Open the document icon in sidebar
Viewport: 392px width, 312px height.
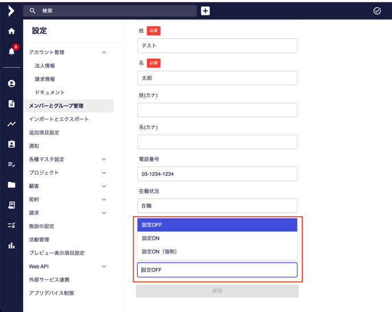pos(11,104)
